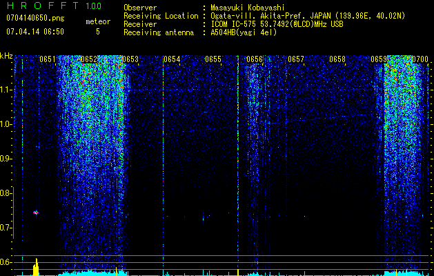The height and width of the screenshot is (276, 434).
Task: Click the 0700 time marker
Action: coord(420,59)
